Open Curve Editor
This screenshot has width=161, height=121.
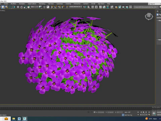pos(104,7)
